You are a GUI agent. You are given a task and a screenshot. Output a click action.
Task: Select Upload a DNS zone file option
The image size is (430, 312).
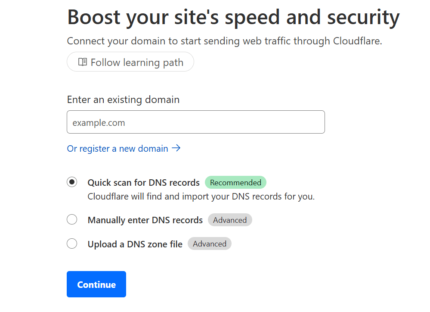(x=72, y=243)
